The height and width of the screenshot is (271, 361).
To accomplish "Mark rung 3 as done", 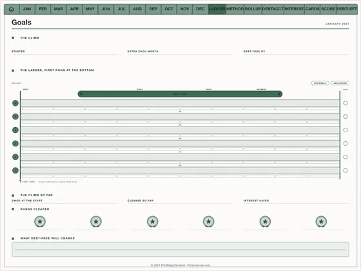I will (346, 143).
